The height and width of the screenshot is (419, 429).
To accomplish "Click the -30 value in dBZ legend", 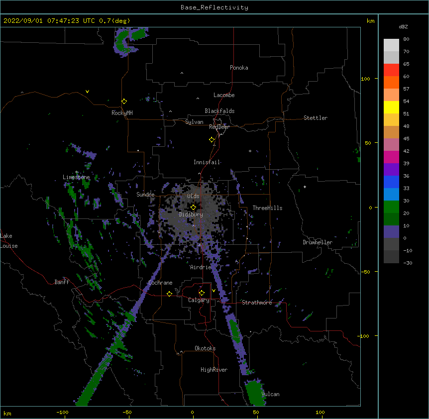I will [x=408, y=263].
